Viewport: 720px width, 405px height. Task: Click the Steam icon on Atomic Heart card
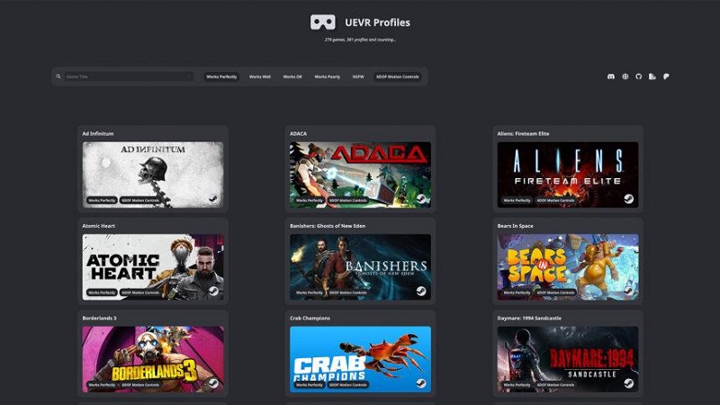[x=213, y=292]
